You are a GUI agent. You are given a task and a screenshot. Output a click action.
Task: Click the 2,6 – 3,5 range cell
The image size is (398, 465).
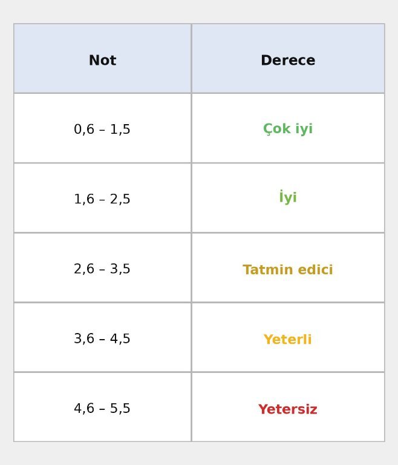click(102, 269)
